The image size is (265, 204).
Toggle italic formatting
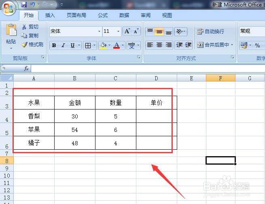pos(64,45)
